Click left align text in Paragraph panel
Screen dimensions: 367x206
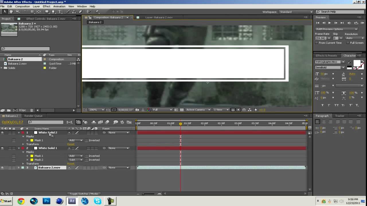(x=317, y=122)
